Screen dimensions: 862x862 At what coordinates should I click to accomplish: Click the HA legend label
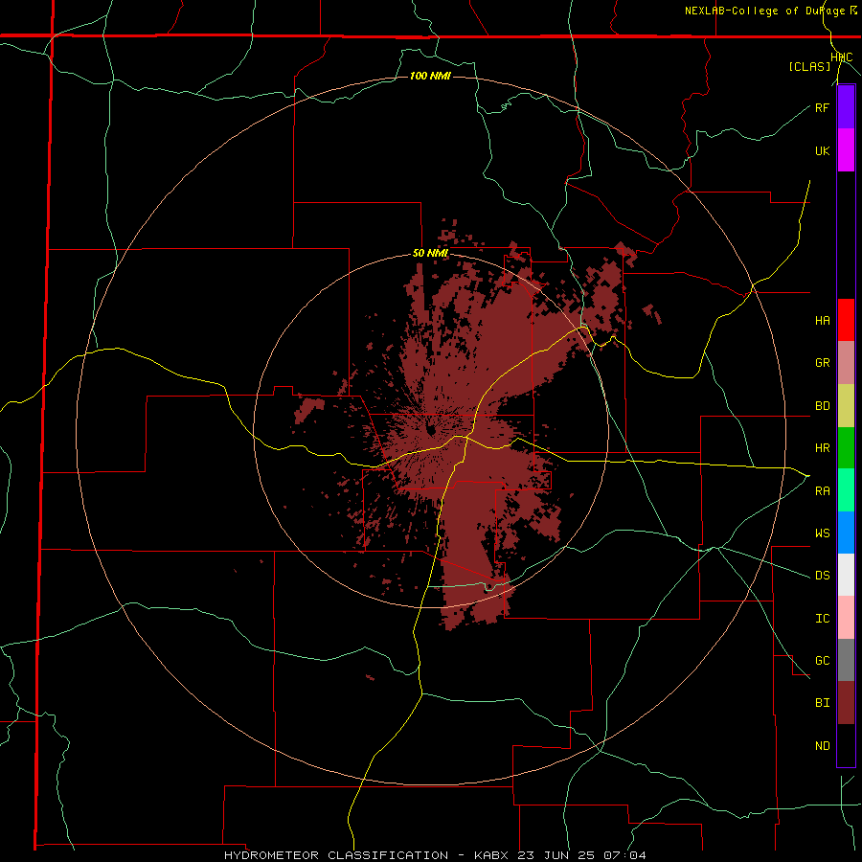tap(822, 321)
